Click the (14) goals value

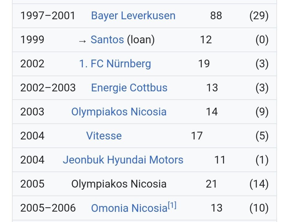click(259, 184)
